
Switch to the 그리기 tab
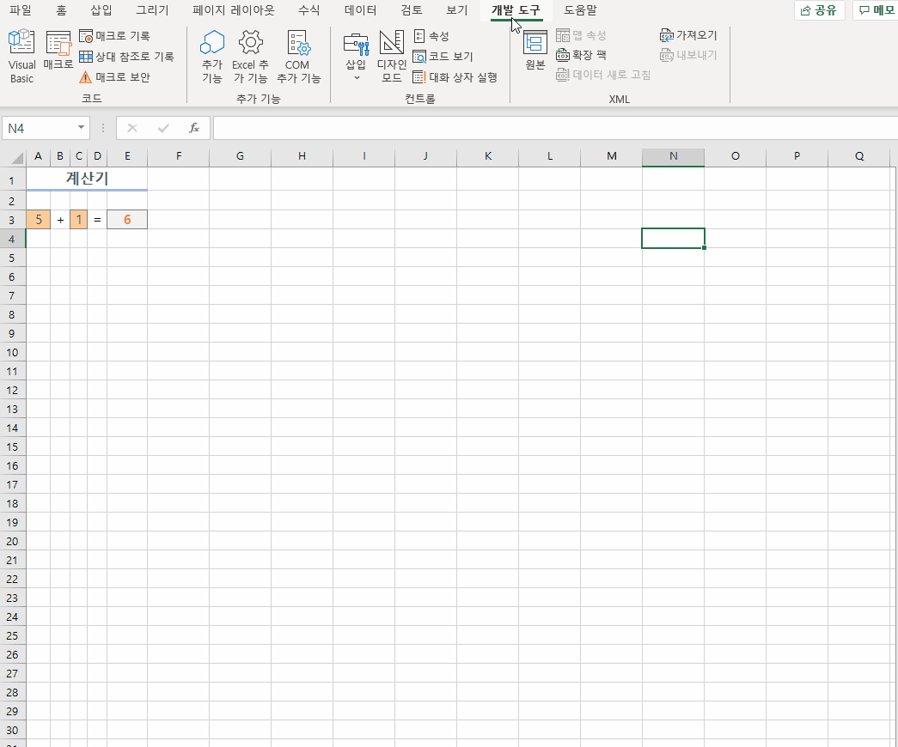coord(152,10)
